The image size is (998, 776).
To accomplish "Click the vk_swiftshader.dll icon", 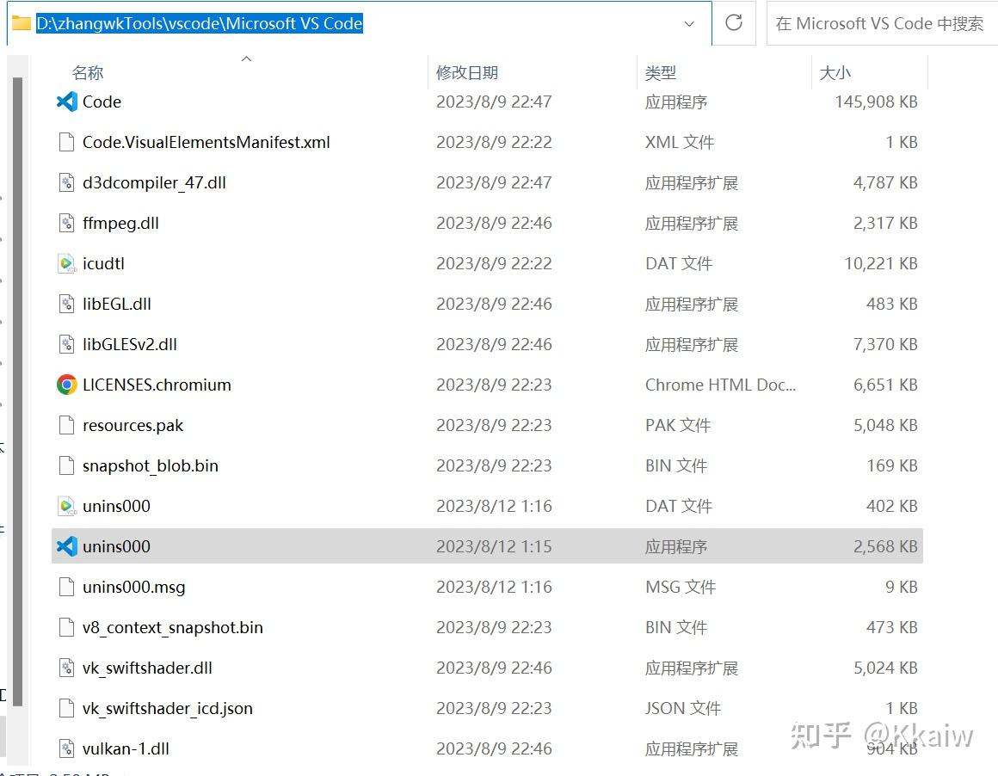I will [x=66, y=668].
